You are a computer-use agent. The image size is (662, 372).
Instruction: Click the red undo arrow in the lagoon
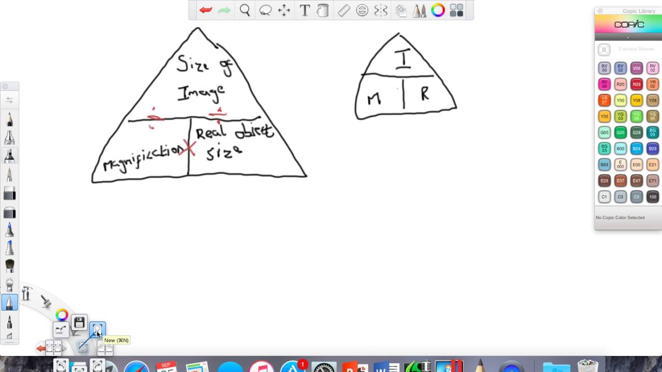tap(41, 348)
